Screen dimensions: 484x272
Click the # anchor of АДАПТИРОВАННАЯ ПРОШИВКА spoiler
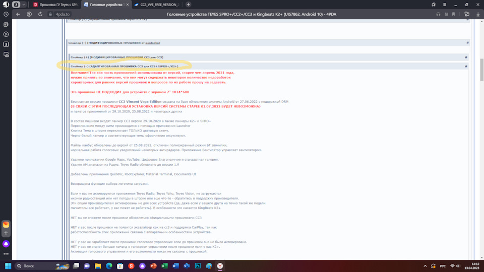pyautogui.click(x=466, y=66)
